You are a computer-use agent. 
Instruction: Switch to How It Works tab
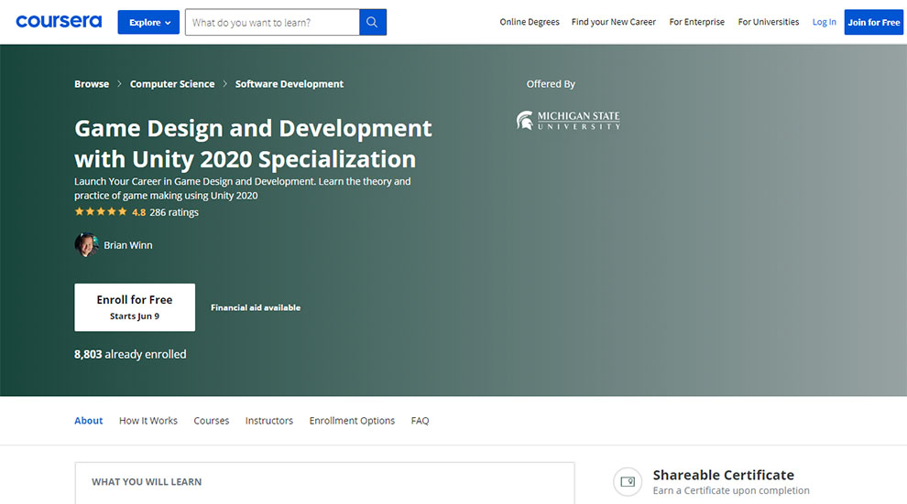coord(148,421)
